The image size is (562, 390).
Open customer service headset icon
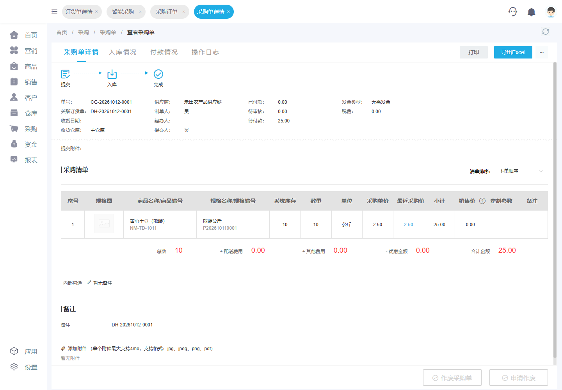pyautogui.click(x=513, y=12)
